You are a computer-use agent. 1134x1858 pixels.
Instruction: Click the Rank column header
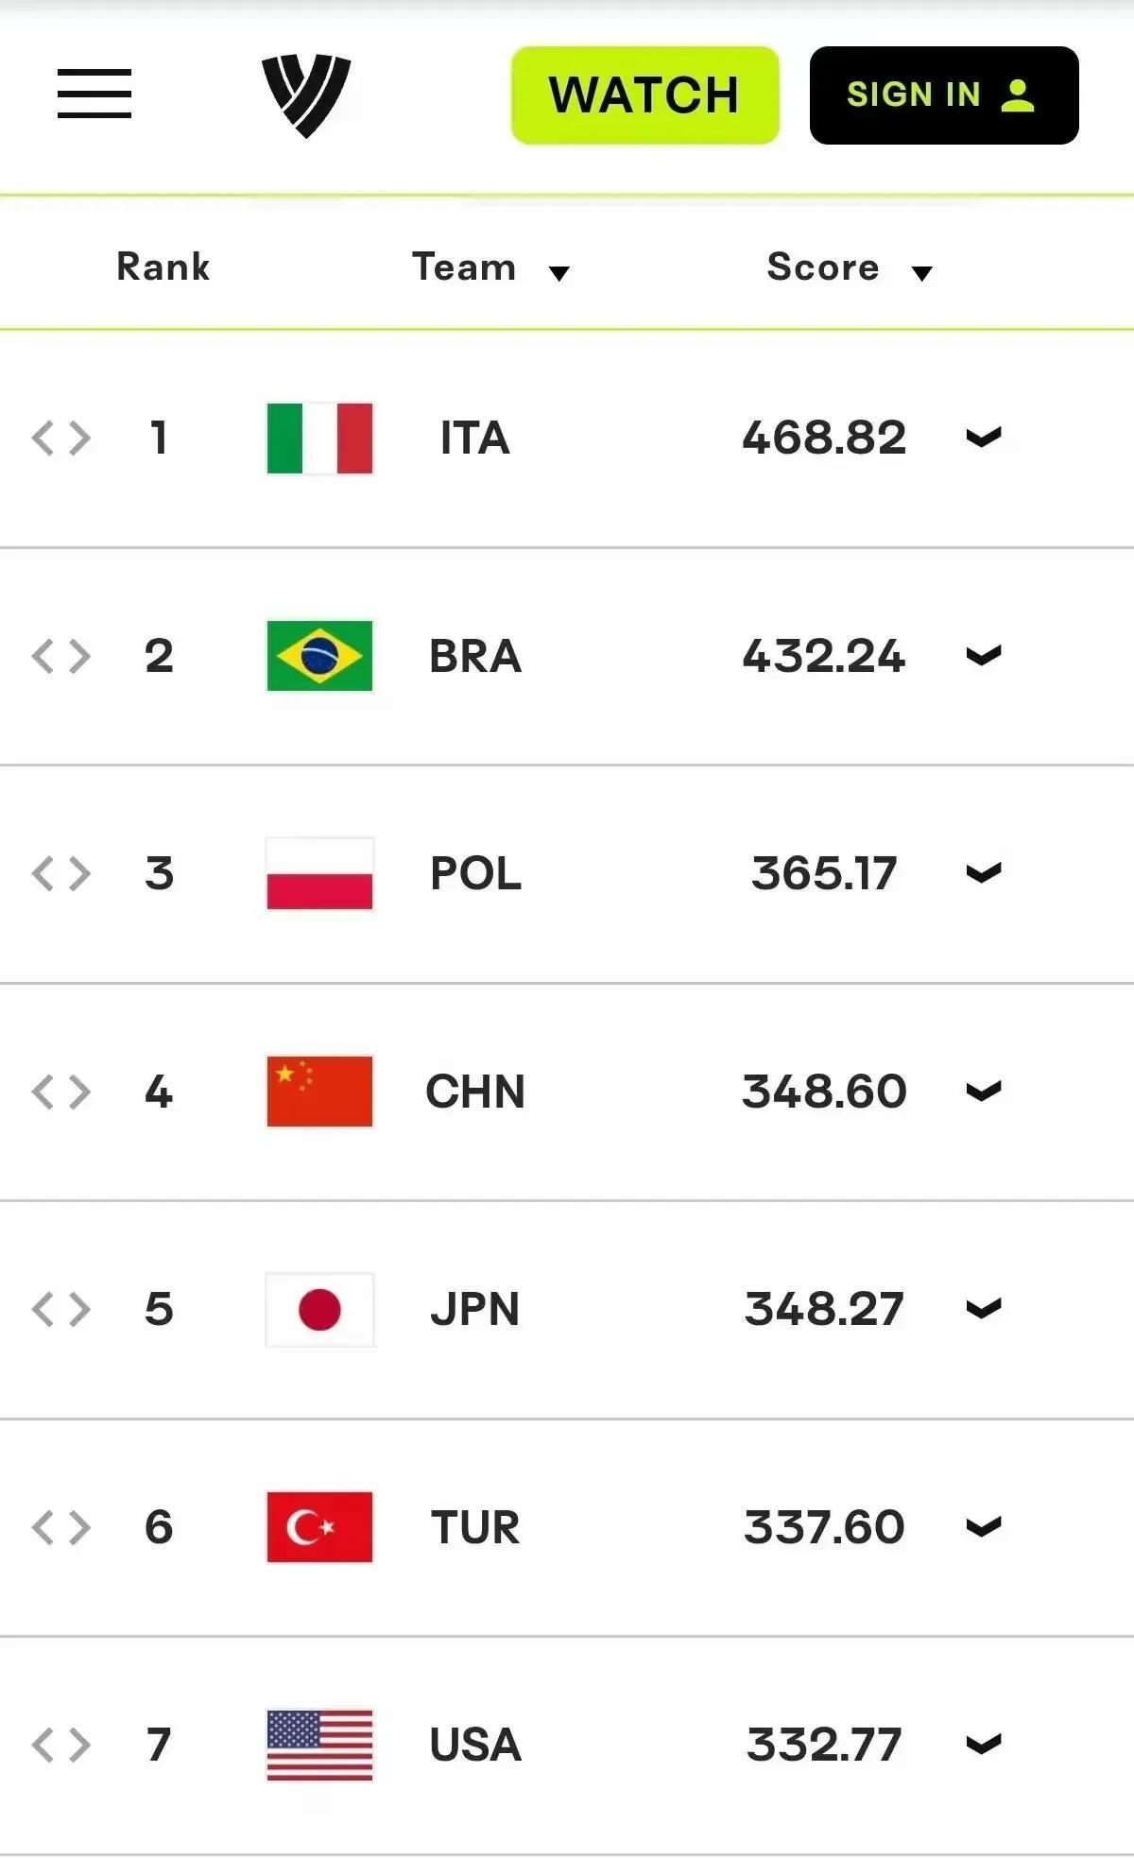(163, 267)
